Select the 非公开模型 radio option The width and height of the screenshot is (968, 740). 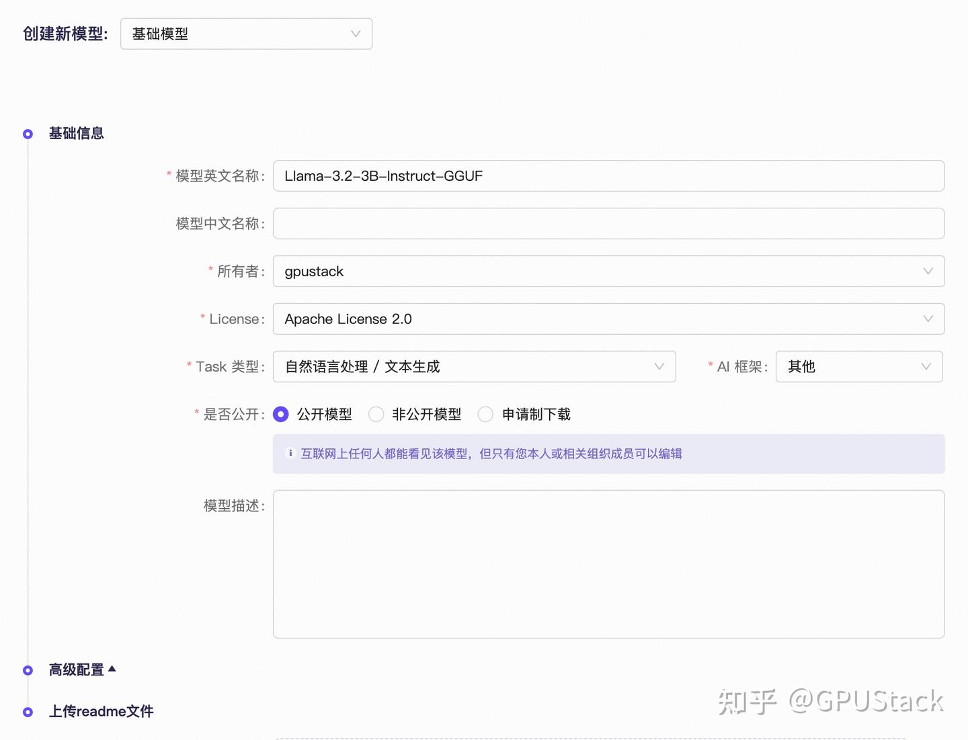pyautogui.click(x=376, y=414)
